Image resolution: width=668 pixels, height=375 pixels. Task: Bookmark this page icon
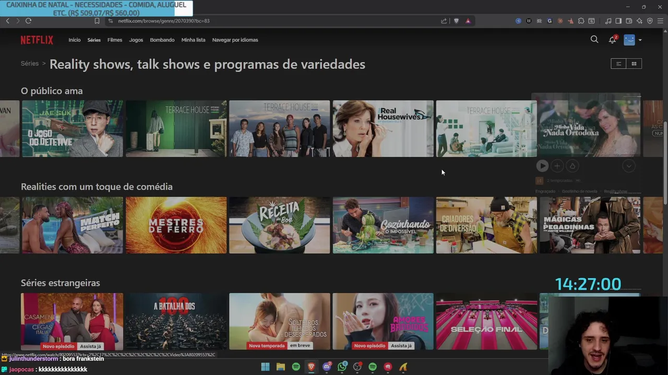click(97, 21)
